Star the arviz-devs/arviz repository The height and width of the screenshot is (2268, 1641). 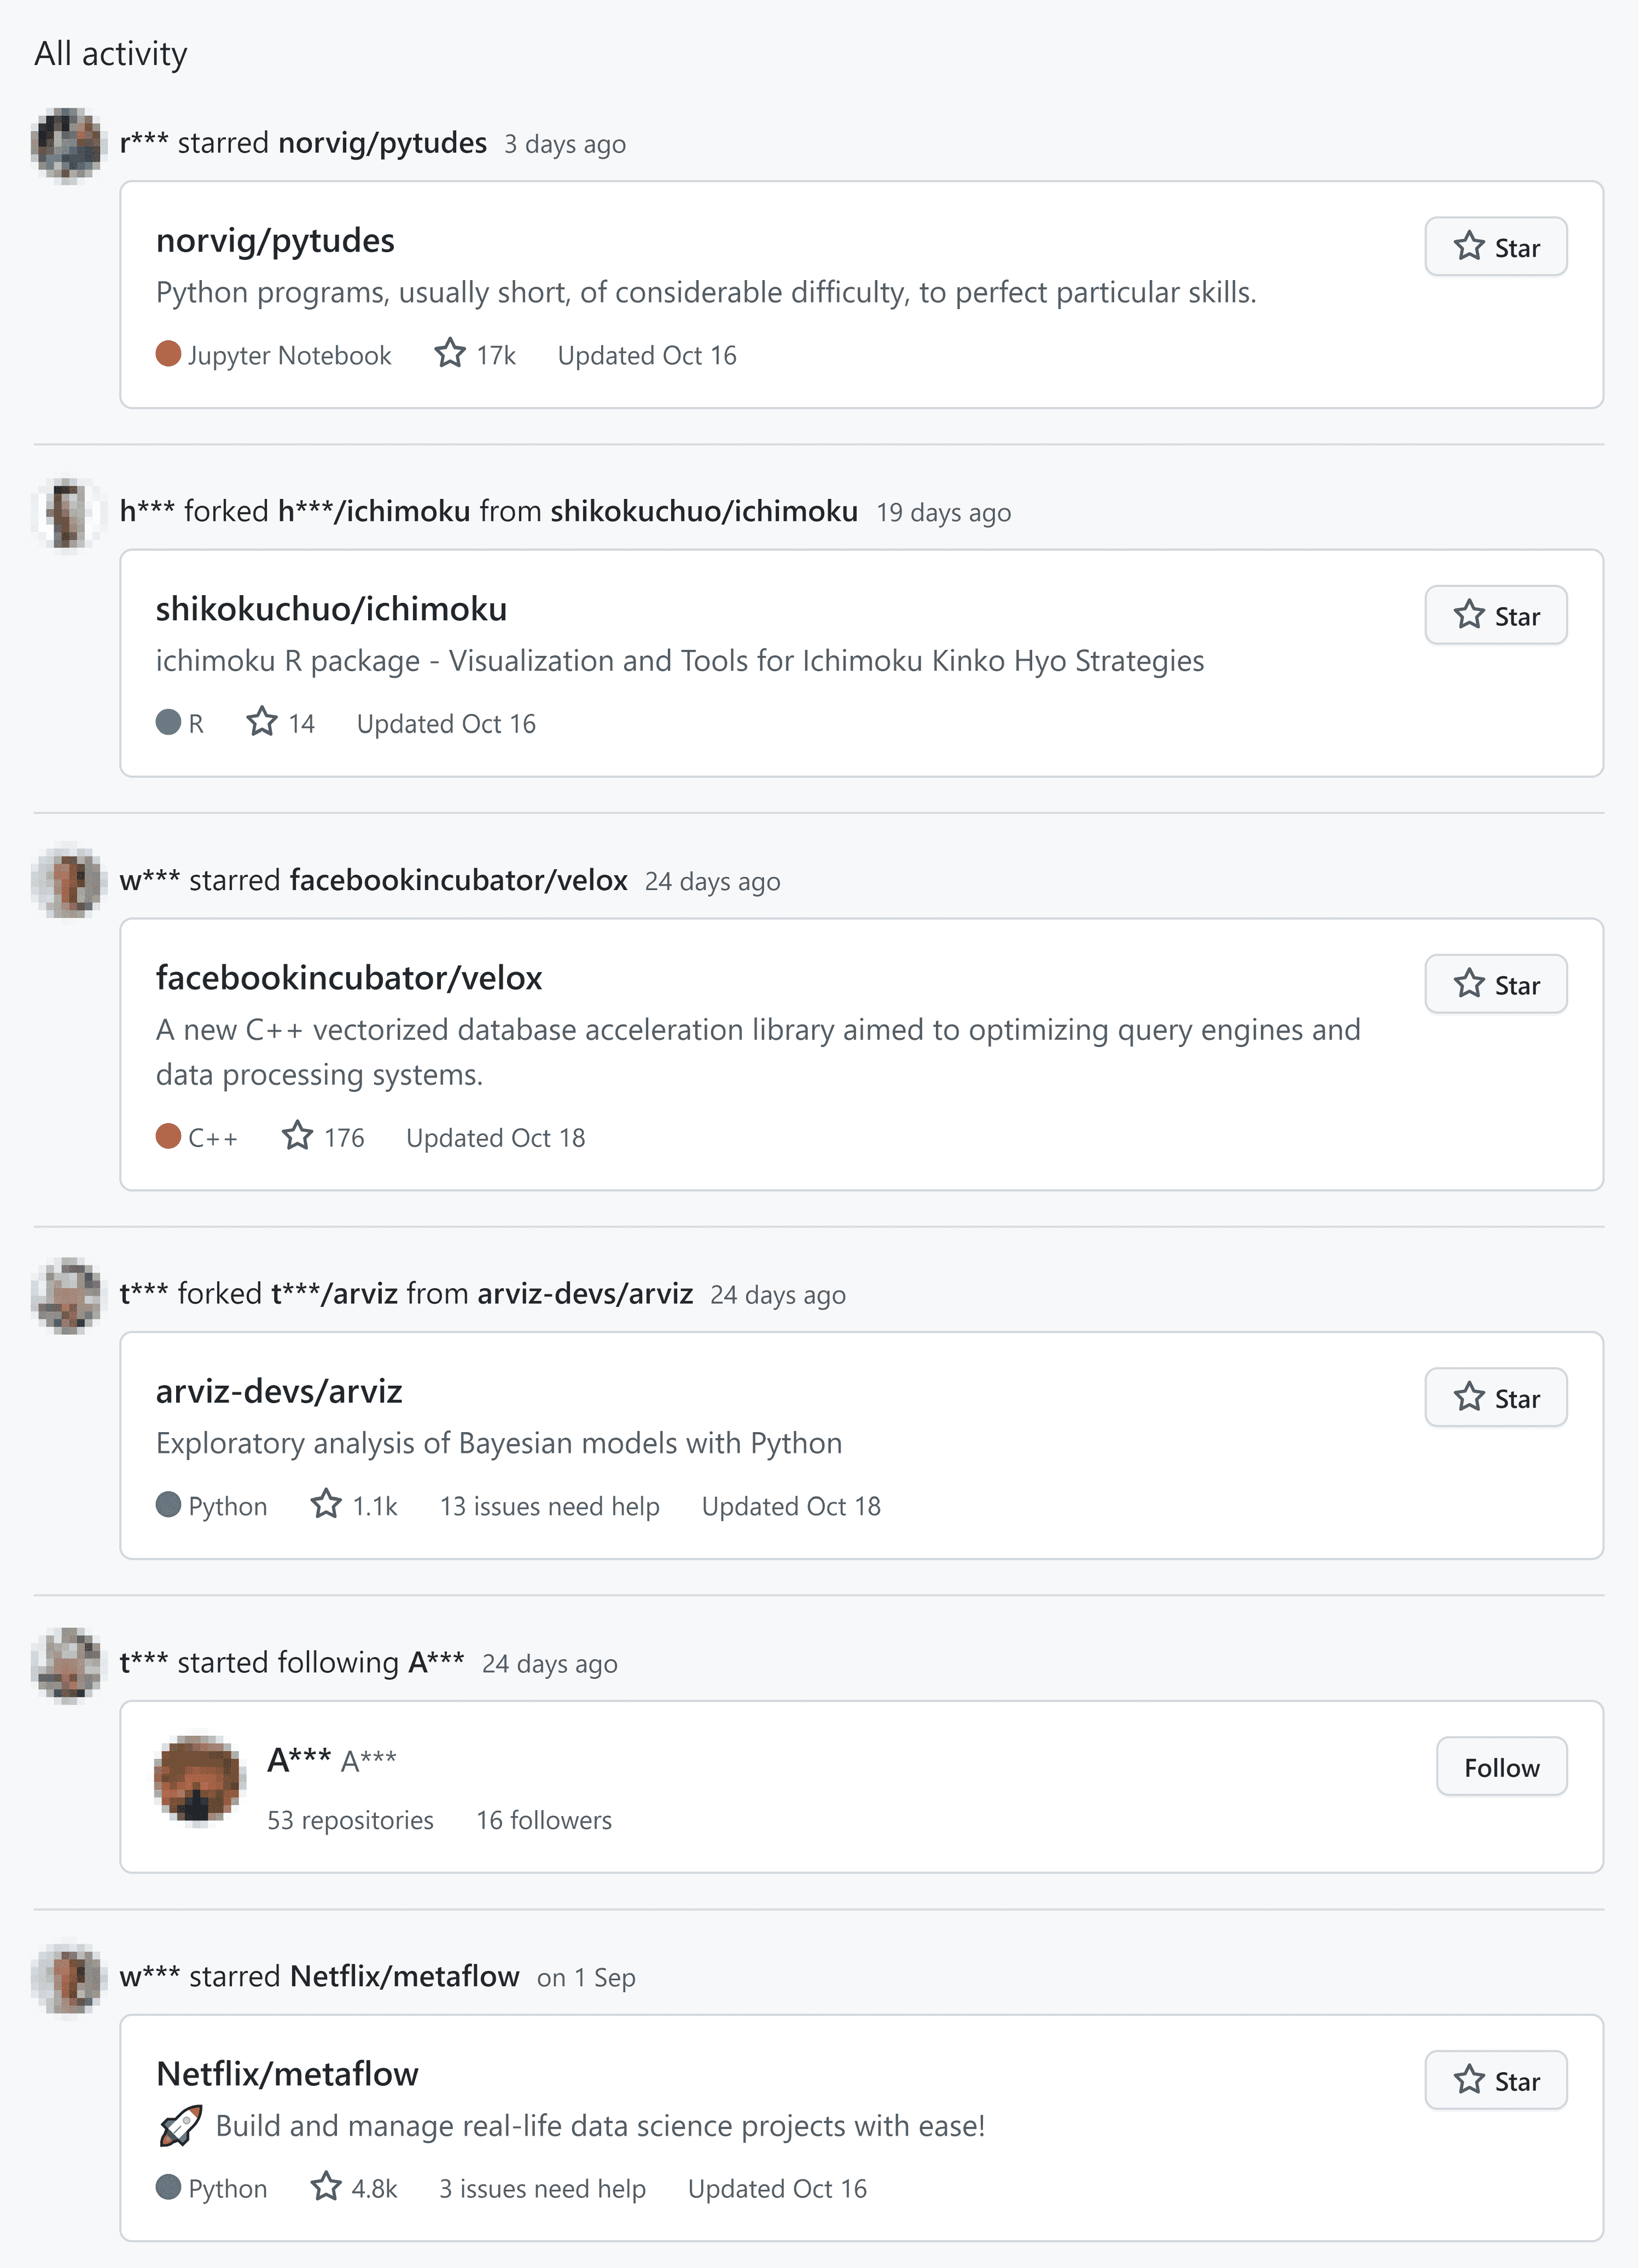tap(1495, 1398)
